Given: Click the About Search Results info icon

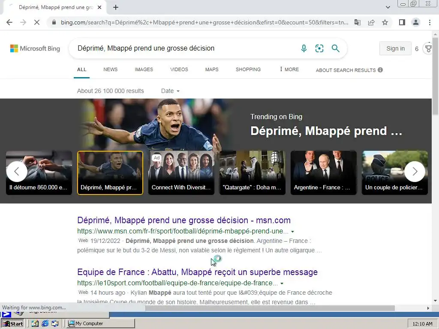Looking at the screenshot, I should (x=380, y=70).
